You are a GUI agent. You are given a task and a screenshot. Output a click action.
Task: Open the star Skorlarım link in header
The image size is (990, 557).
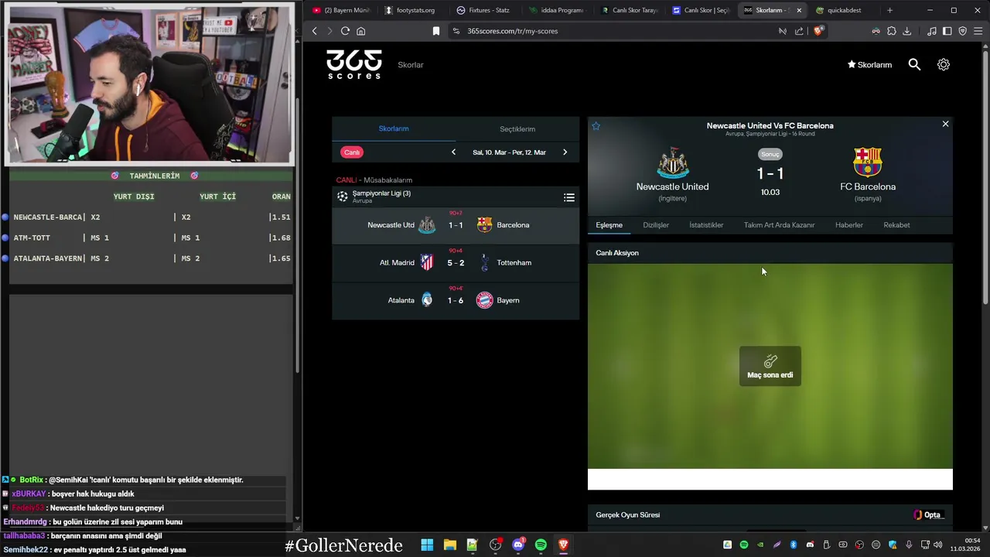pos(869,65)
